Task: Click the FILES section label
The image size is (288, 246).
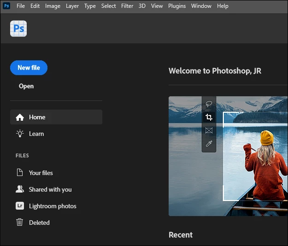Action: (22, 156)
